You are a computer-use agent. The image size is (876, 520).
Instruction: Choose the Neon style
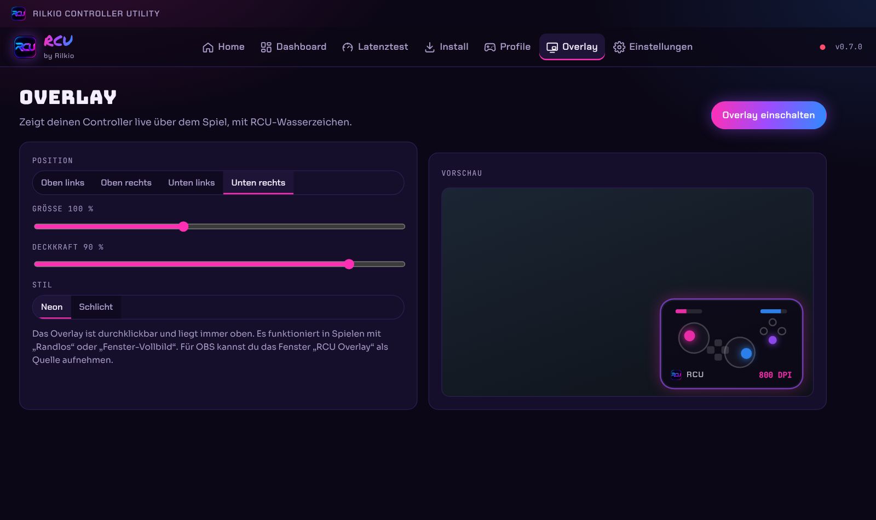[x=52, y=307]
